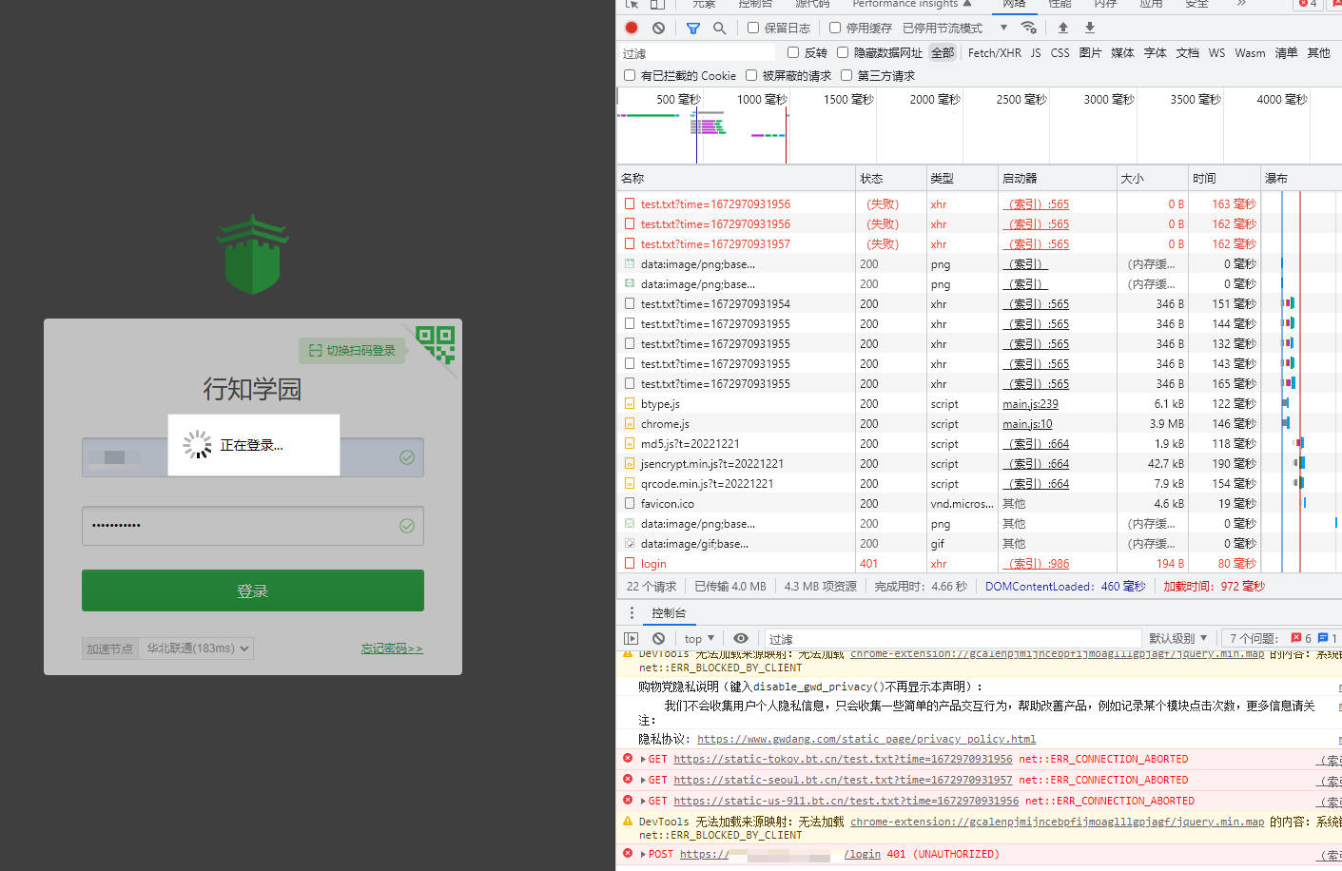Viewport: 1342px width, 871px height.
Task: Filter requests by Fetch/XHR
Action: click(x=994, y=52)
